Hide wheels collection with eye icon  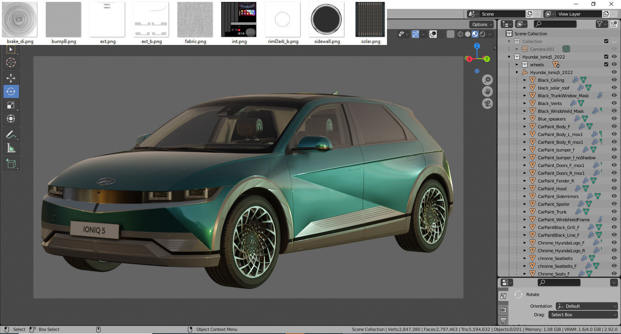614,65
